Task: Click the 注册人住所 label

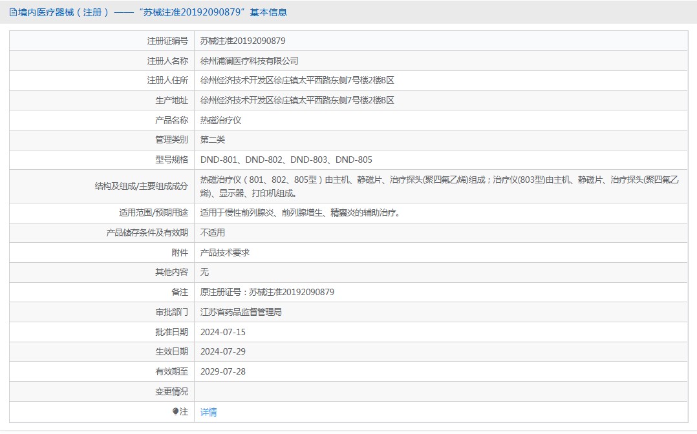Action: pos(167,80)
